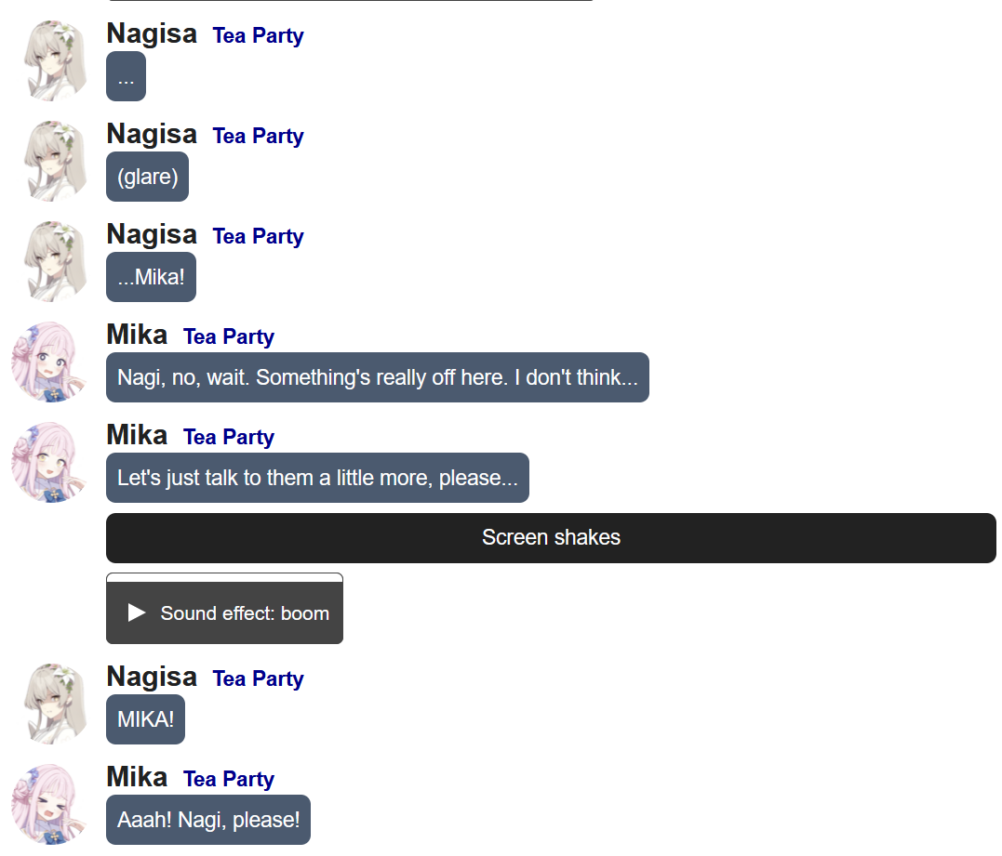
Task: Select the '(glare)' message bubble
Action: click(x=147, y=177)
